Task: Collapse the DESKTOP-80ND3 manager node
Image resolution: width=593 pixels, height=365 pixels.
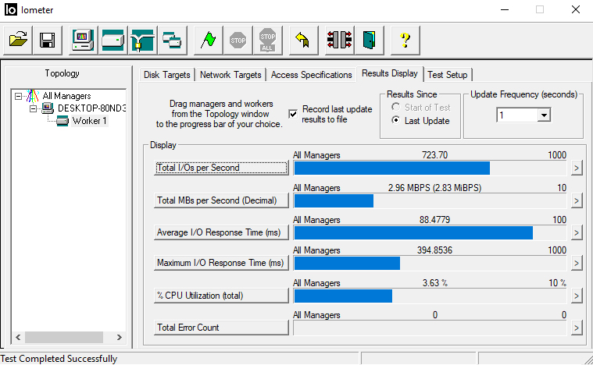Action: click(34, 108)
